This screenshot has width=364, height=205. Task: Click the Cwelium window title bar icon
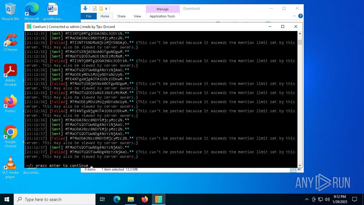(29, 26)
